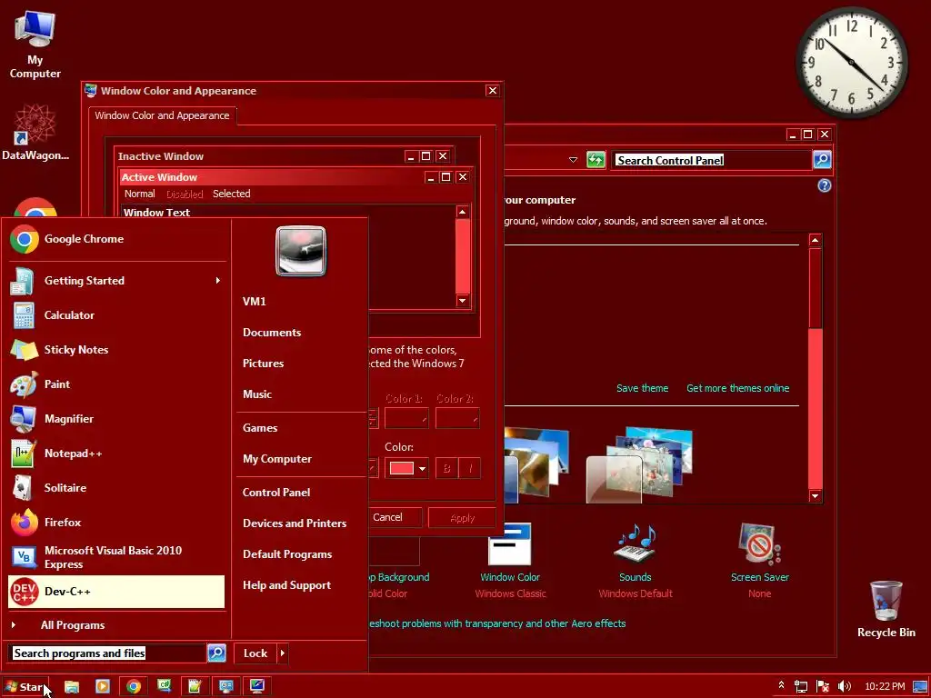Open Magnifier from the Start menu
The width and height of the screenshot is (931, 698).
pos(116,418)
